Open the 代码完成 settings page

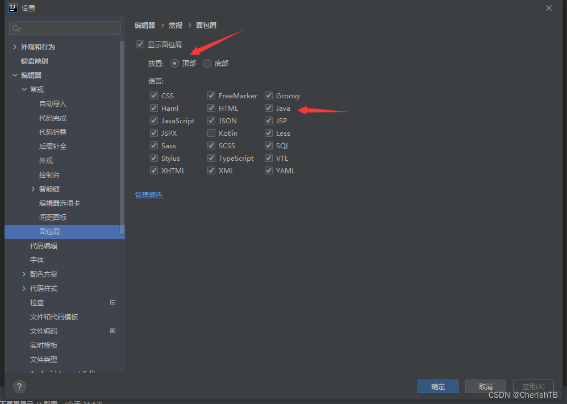tap(53, 118)
